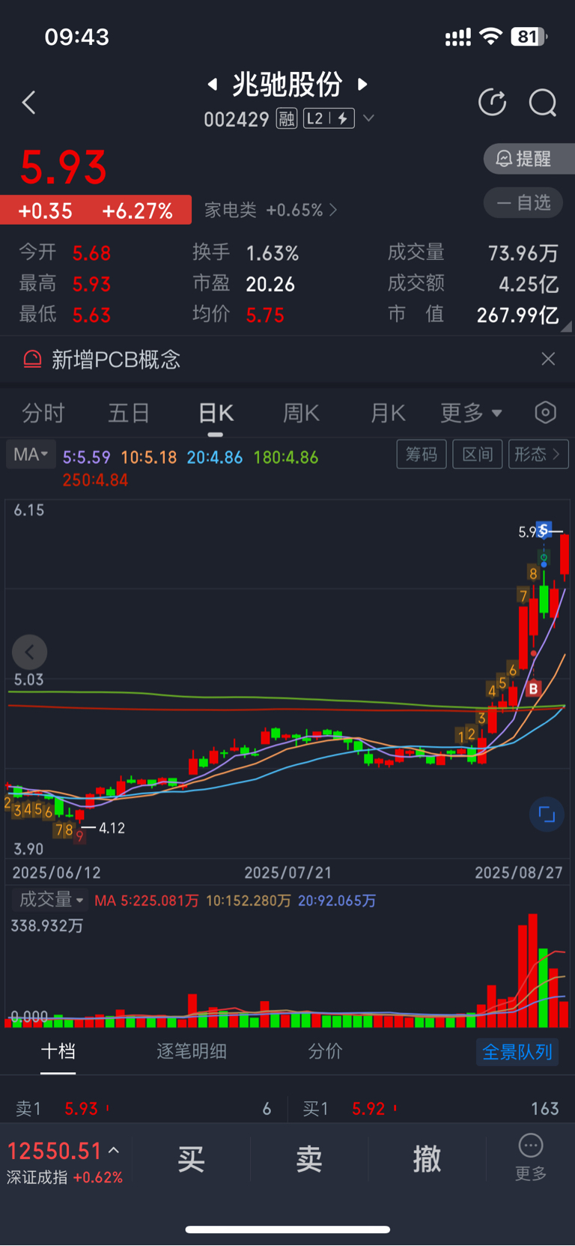Select the 日K chart tab

tap(216, 413)
